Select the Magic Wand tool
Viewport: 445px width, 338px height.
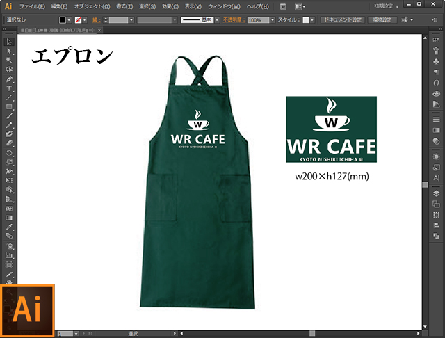coord(9,61)
